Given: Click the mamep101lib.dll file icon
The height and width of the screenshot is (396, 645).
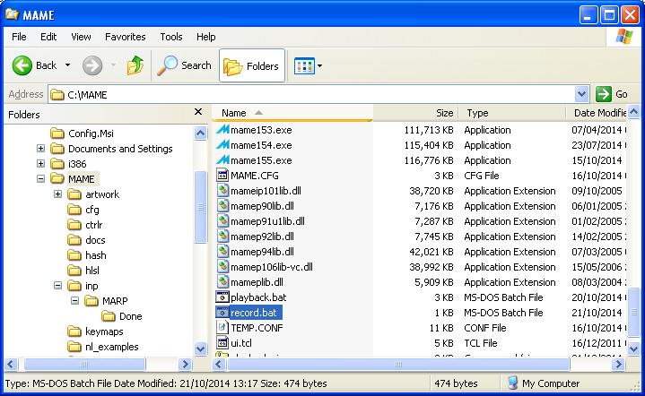Looking at the screenshot, I should (223, 191).
